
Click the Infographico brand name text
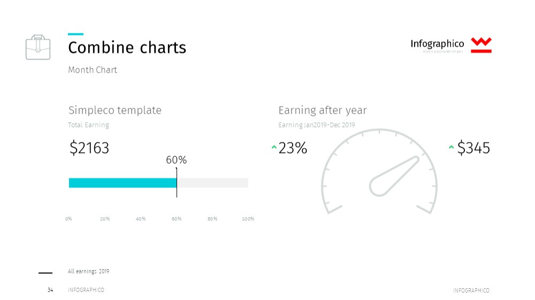437,44
